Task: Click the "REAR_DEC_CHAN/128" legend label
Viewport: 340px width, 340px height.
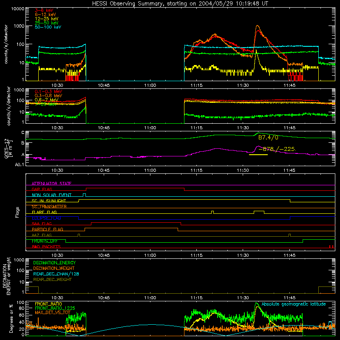Action: pyautogui.click(x=56, y=274)
